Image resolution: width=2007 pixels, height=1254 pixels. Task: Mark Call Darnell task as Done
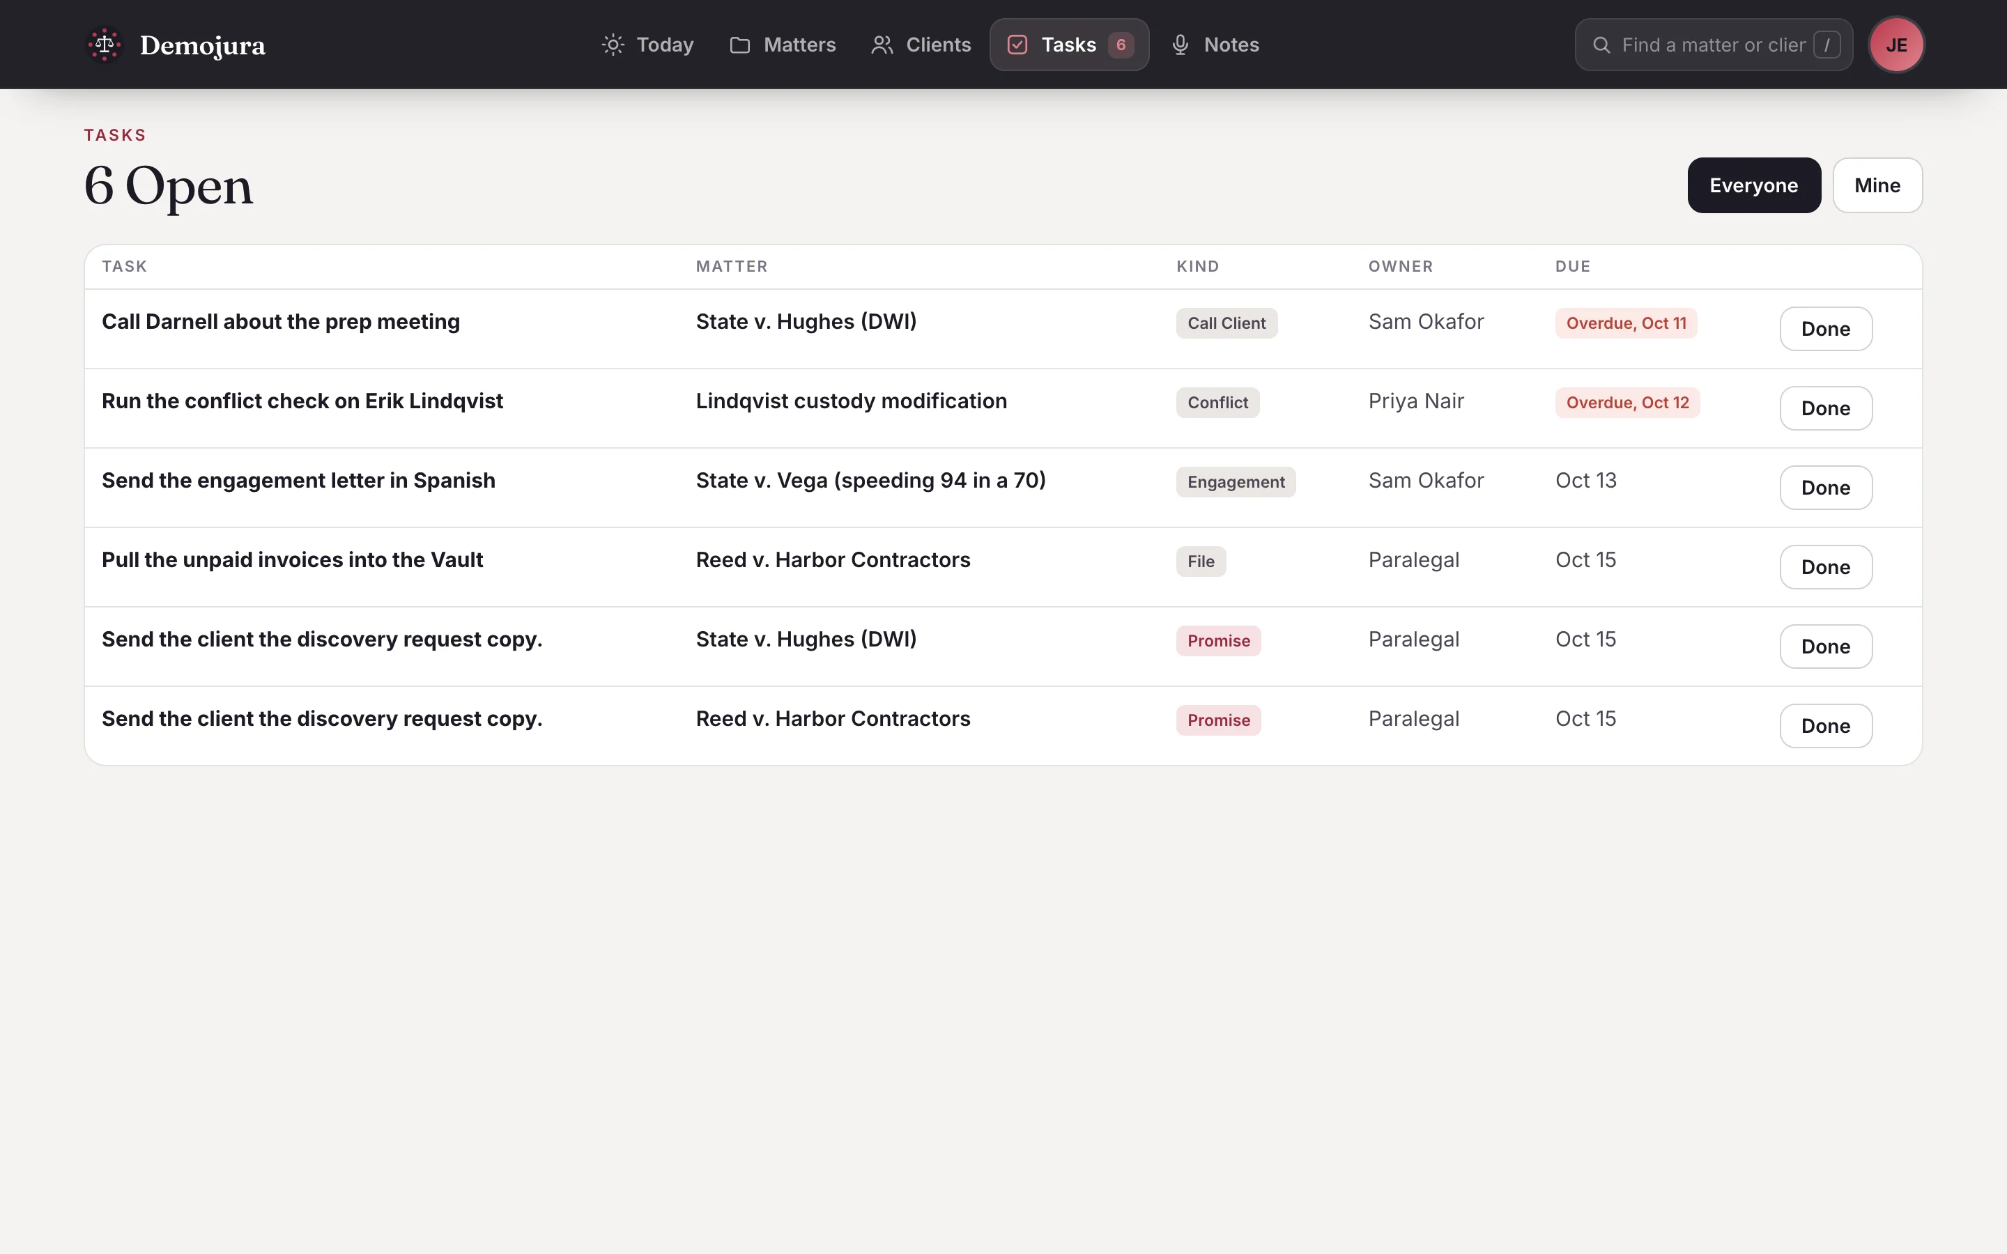pyautogui.click(x=1825, y=328)
